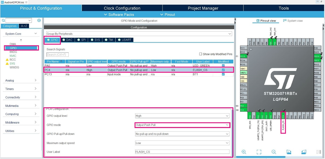Select the SYS peripheral tab
Screen dimensions: 325x159
(x=95, y=40)
